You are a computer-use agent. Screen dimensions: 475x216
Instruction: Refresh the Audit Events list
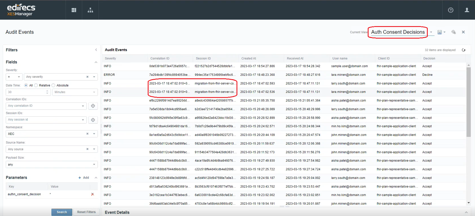pos(464,50)
